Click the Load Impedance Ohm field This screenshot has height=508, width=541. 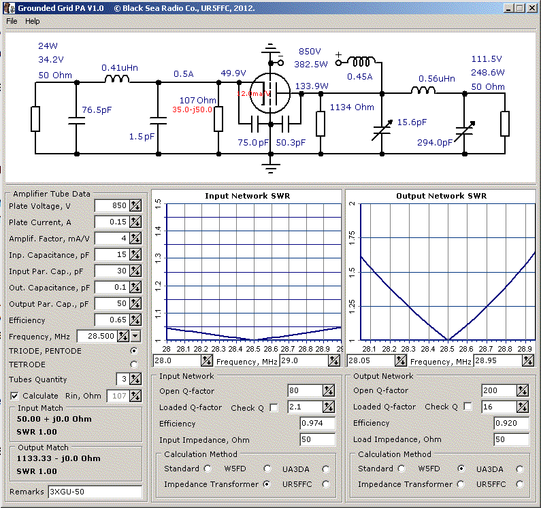coord(511,439)
